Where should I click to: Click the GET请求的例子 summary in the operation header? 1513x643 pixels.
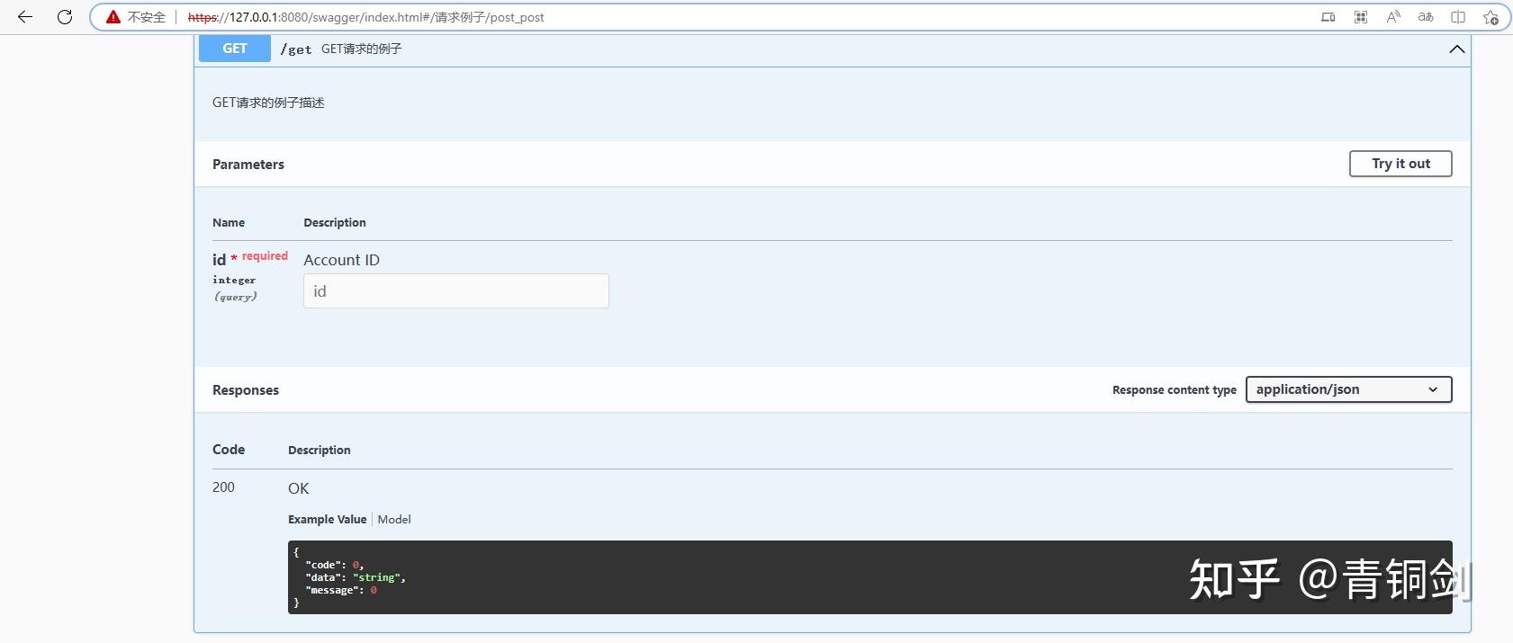362,49
